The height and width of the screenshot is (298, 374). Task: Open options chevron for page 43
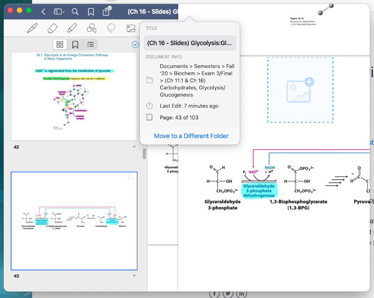(x=134, y=276)
